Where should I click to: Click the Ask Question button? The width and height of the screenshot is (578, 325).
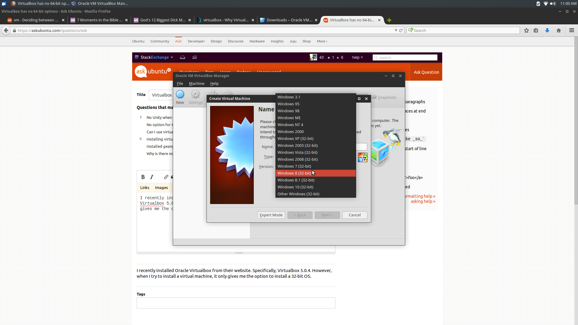426,72
